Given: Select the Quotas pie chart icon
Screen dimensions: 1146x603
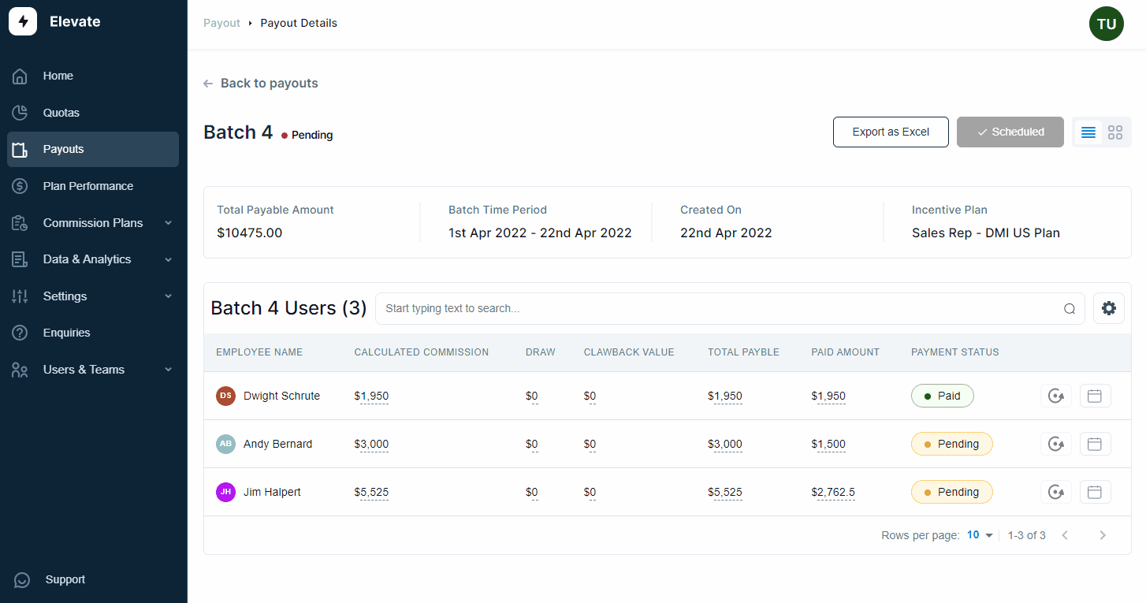Looking at the screenshot, I should coord(20,113).
